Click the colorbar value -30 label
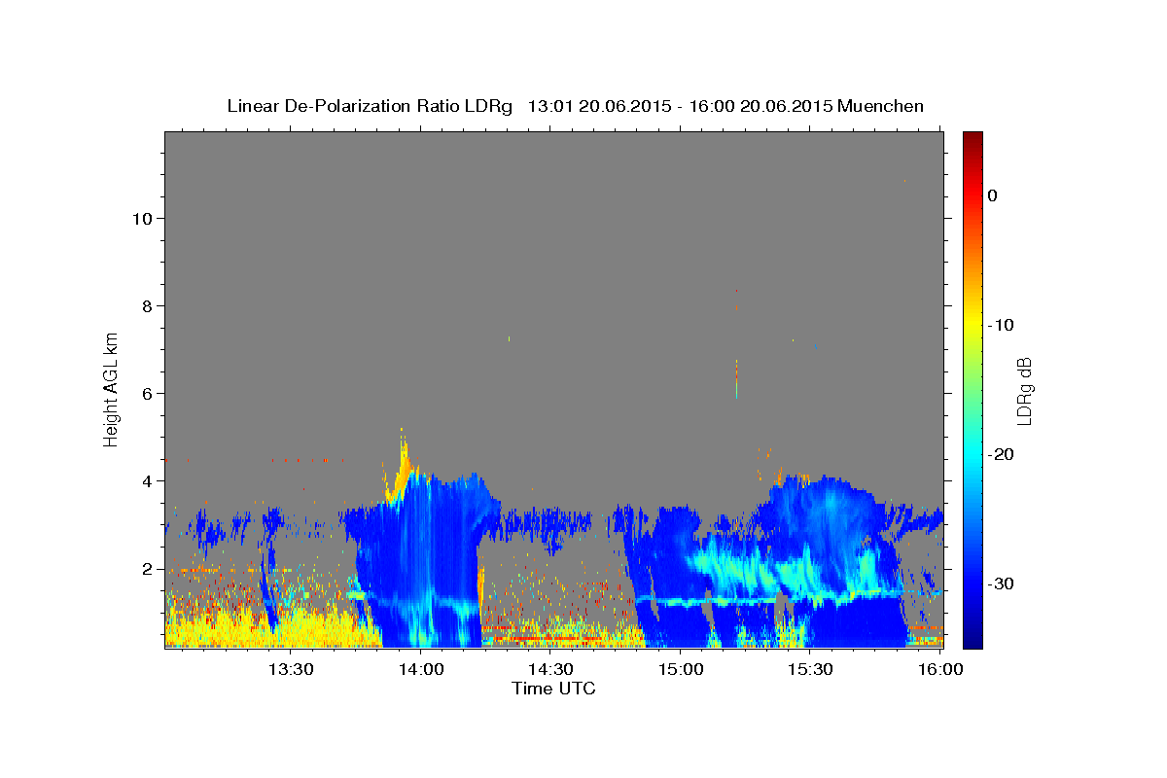The image size is (1167, 778). tap(1002, 583)
